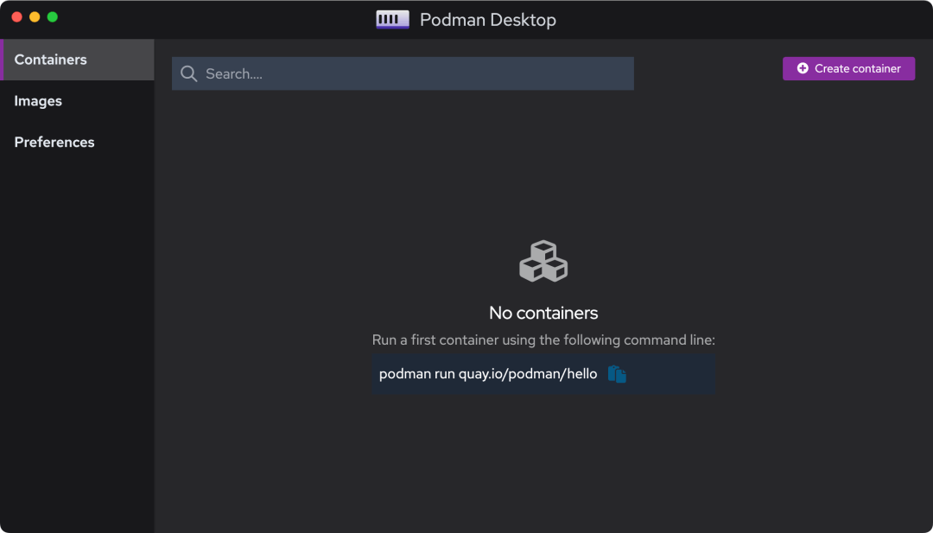Click the Podman Desktop logo icon

[x=393, y=20]
